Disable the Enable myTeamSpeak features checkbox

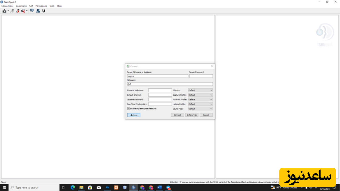(x=128, y=109)
